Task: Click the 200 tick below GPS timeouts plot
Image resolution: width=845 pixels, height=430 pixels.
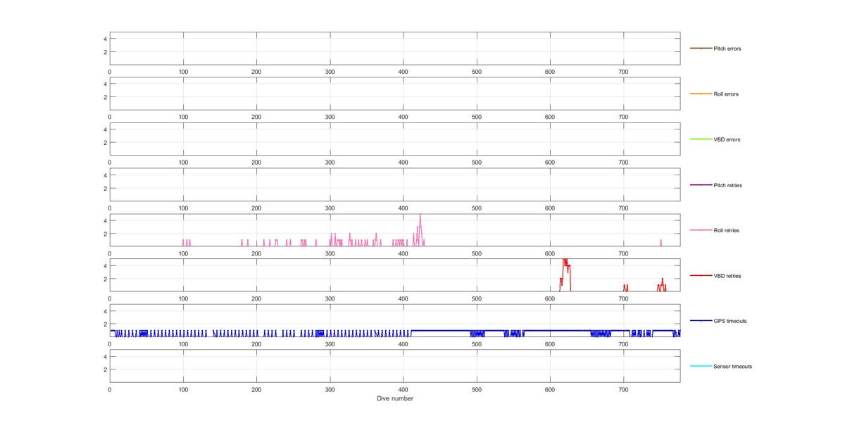Action: pyautogui.click(x=256, y=344)
